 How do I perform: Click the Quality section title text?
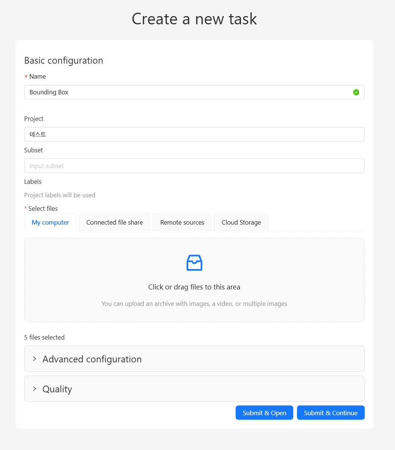coord(57,389)
